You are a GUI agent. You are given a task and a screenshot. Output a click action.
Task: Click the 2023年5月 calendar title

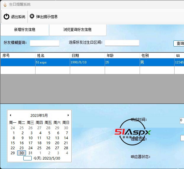click(x=39, y=116)
